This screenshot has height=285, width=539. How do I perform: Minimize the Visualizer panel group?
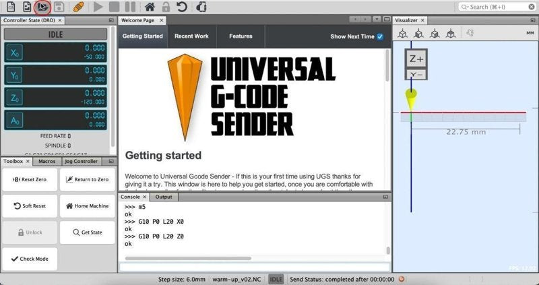point(532,21)
